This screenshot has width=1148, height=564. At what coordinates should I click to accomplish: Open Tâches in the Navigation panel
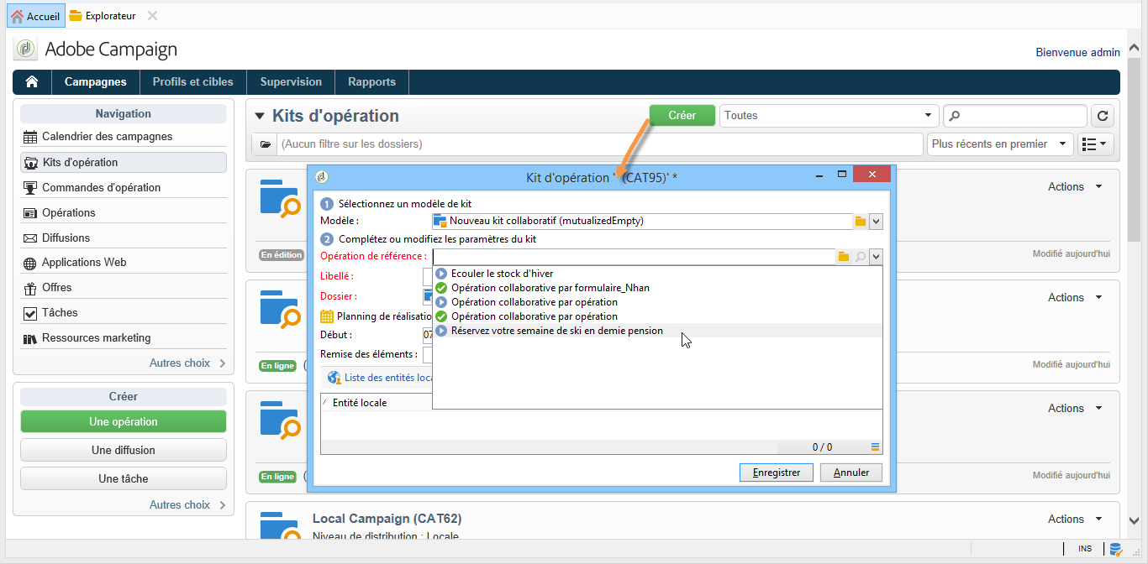(123, 312)
